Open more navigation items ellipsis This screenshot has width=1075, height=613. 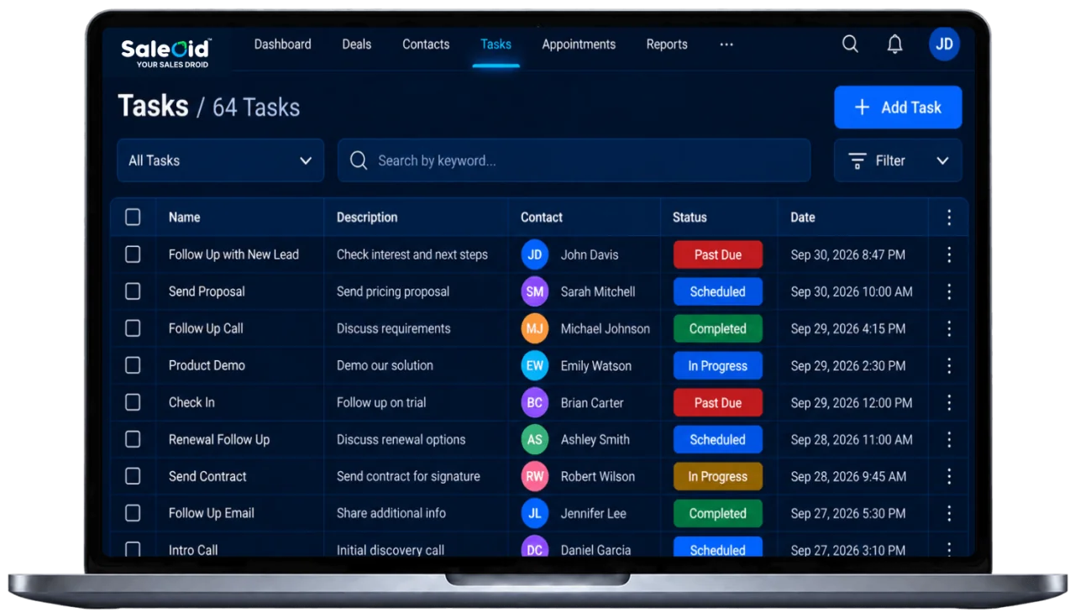726,45
